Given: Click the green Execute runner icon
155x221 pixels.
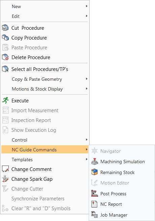Looking at the screenshot, I should [x=5, y=100].
